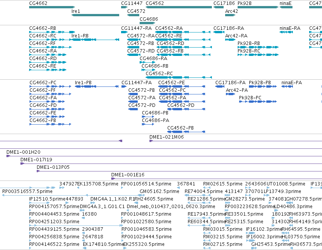
Task: Select the Ire1-RB transcript label
Action: pyautogui.click(x=80, y=35)
